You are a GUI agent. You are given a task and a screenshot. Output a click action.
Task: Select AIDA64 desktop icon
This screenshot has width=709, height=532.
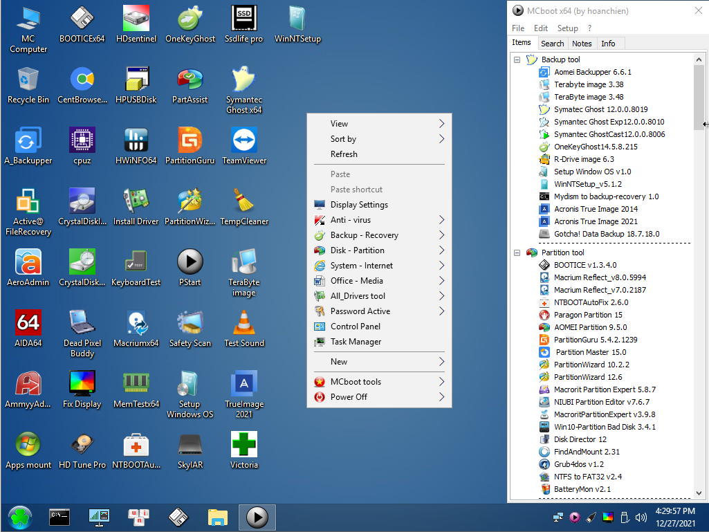coord(28,329)
